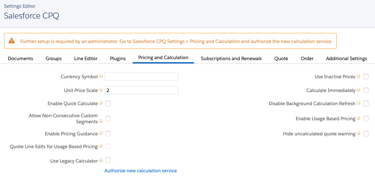Viewport: 375px width, 177px height.
Task: Click the Unit Price Scale input field
Action: [x=141, y=90]
